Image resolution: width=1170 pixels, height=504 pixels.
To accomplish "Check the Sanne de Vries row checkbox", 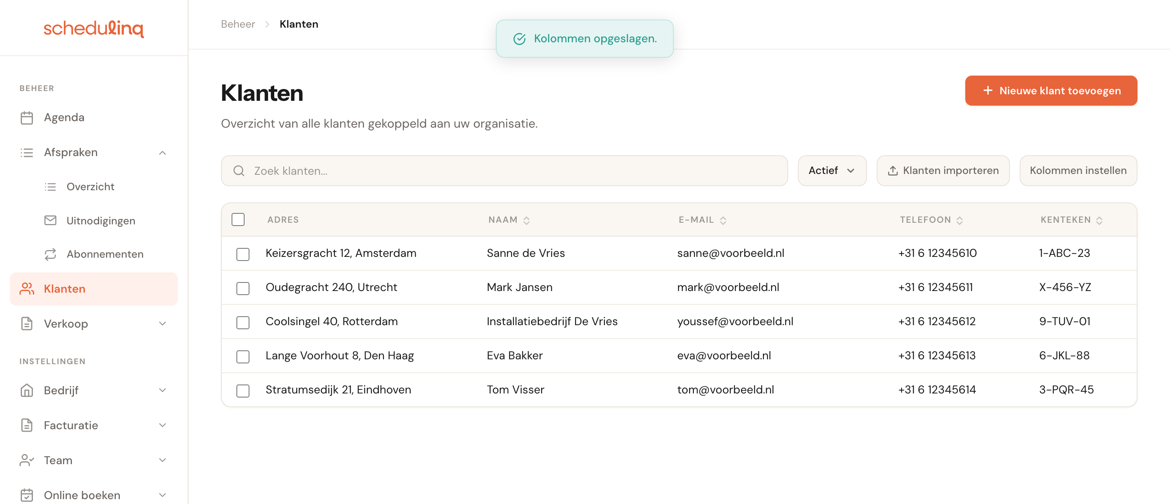I will pos(243,254).
